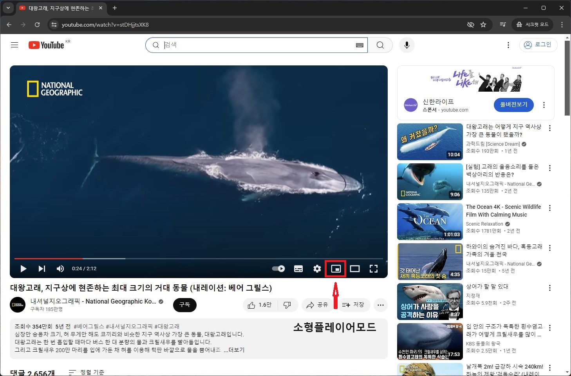The image size is (571, 376).
Task: Go to the YouTube home logo
Action: (46, 45)
